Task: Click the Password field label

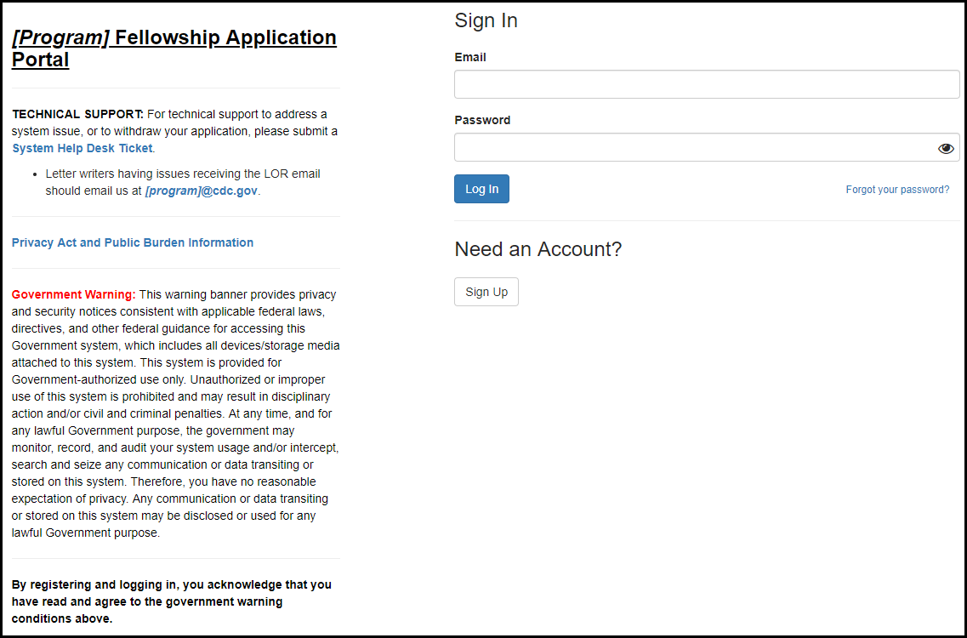Action: [482, 120]
